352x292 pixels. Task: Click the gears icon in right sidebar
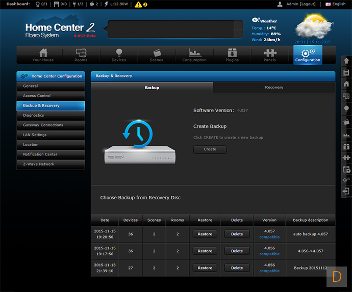click(346, 180)
